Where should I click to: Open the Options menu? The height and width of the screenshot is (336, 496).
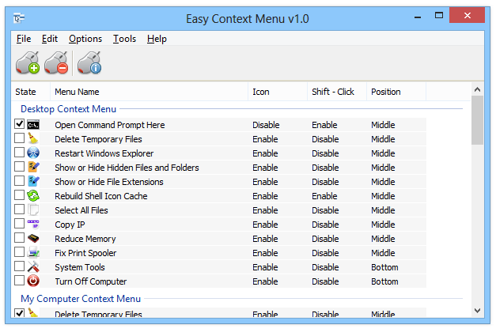tap(85, 39)
